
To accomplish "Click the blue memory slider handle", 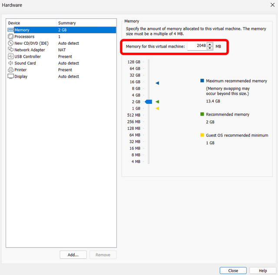I will tap(149, 102).
